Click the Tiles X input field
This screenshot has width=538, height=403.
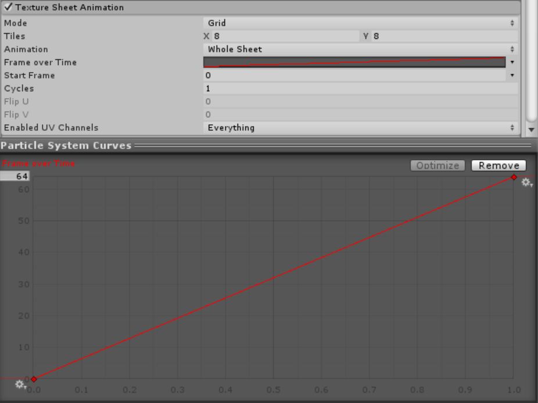285,36
